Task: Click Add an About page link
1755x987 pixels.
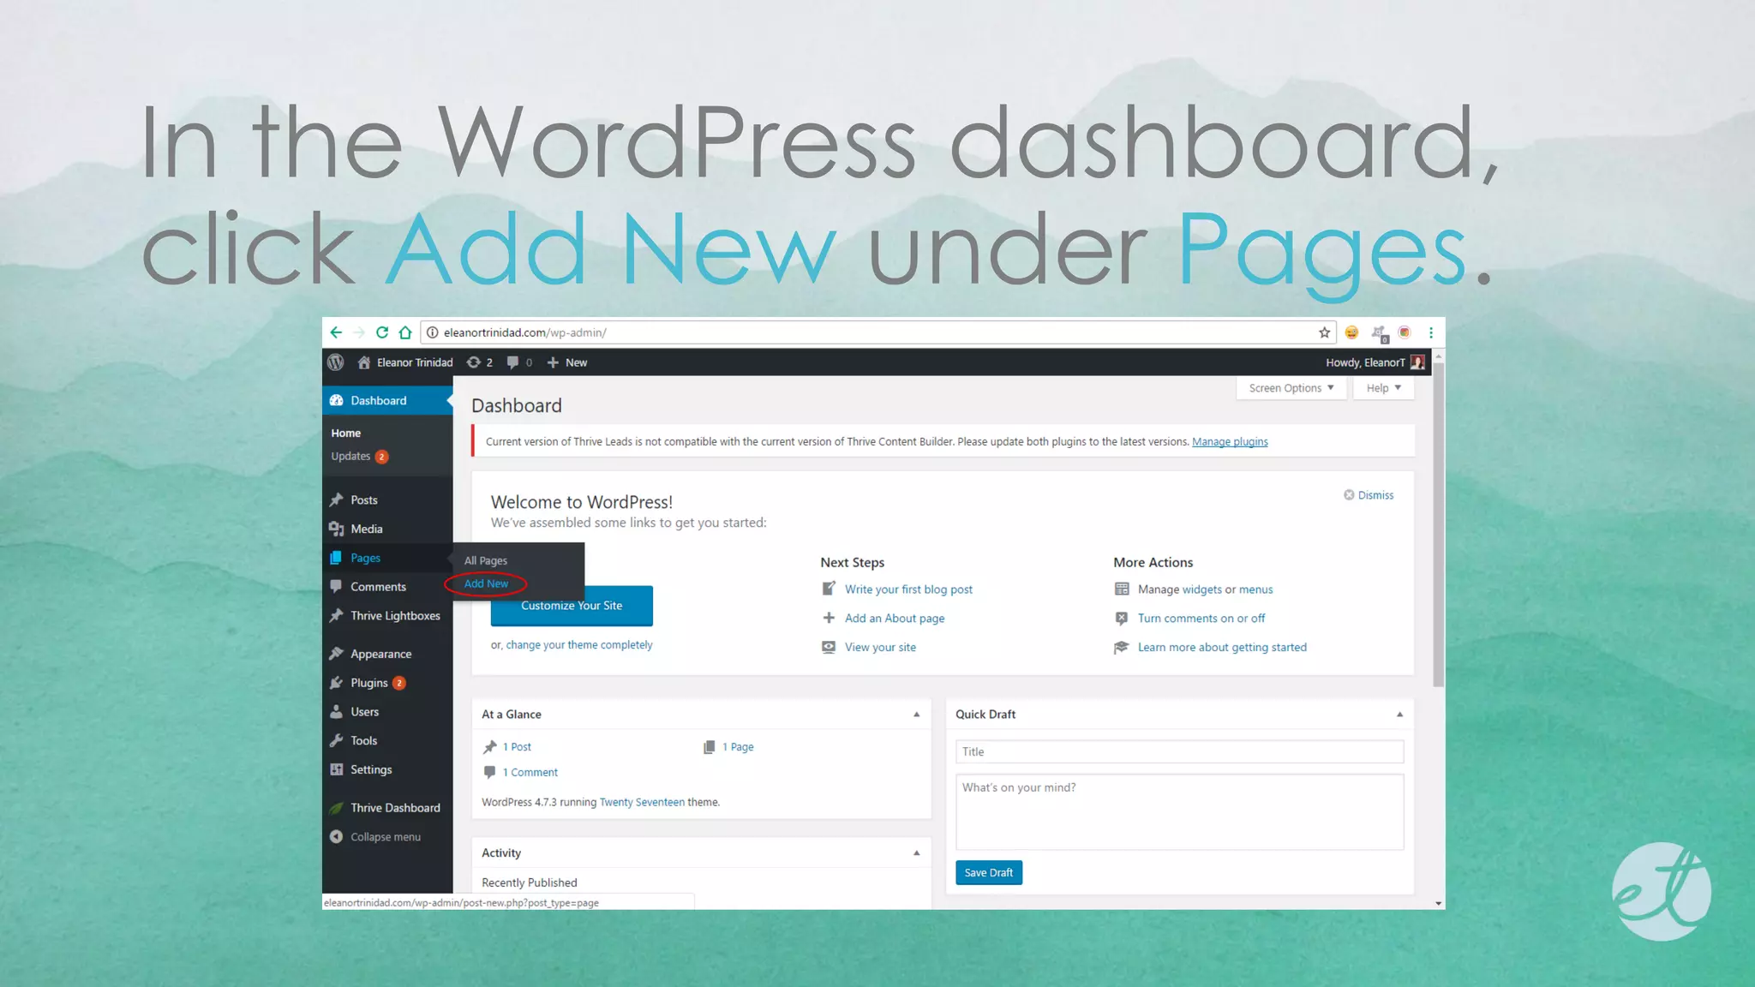Action: coord(895,619)
